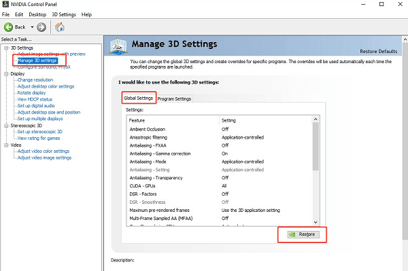Click settings list scroll down arrow
408x271 pixels.
click(316, 222)
